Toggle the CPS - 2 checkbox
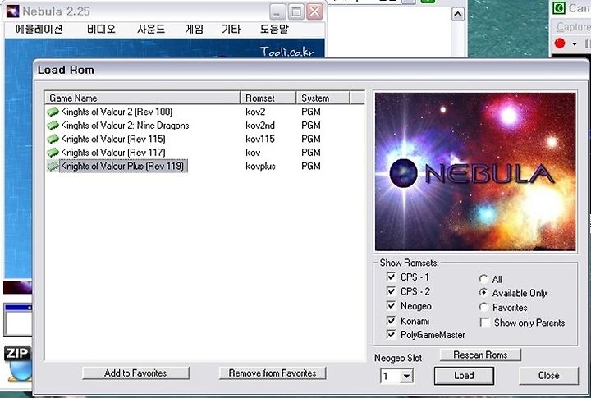The height and width of the screenshot is (398, 591). pyautogui.click(x=391, y=291)
